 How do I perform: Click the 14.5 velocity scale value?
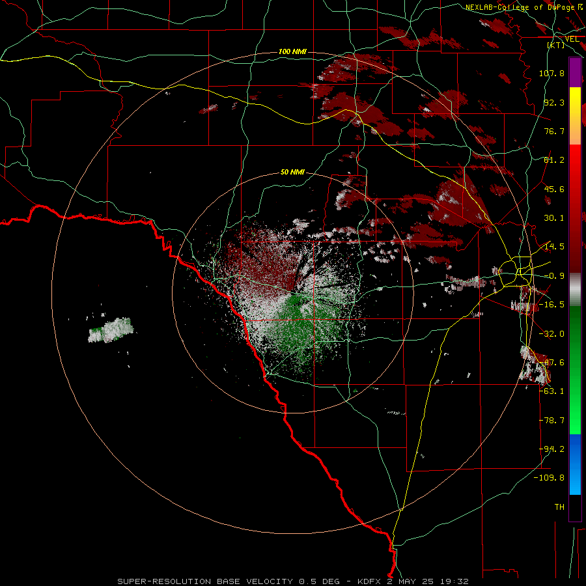click(554, 247)
